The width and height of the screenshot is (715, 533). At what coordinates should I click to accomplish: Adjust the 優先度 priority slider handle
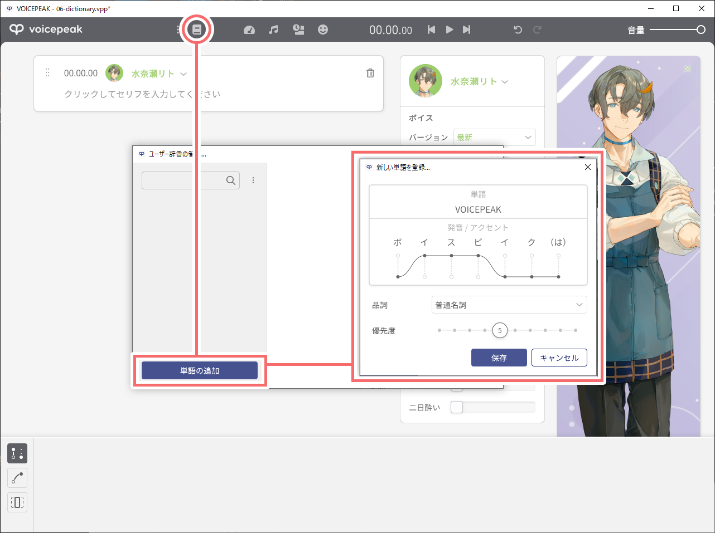(500, 330)
